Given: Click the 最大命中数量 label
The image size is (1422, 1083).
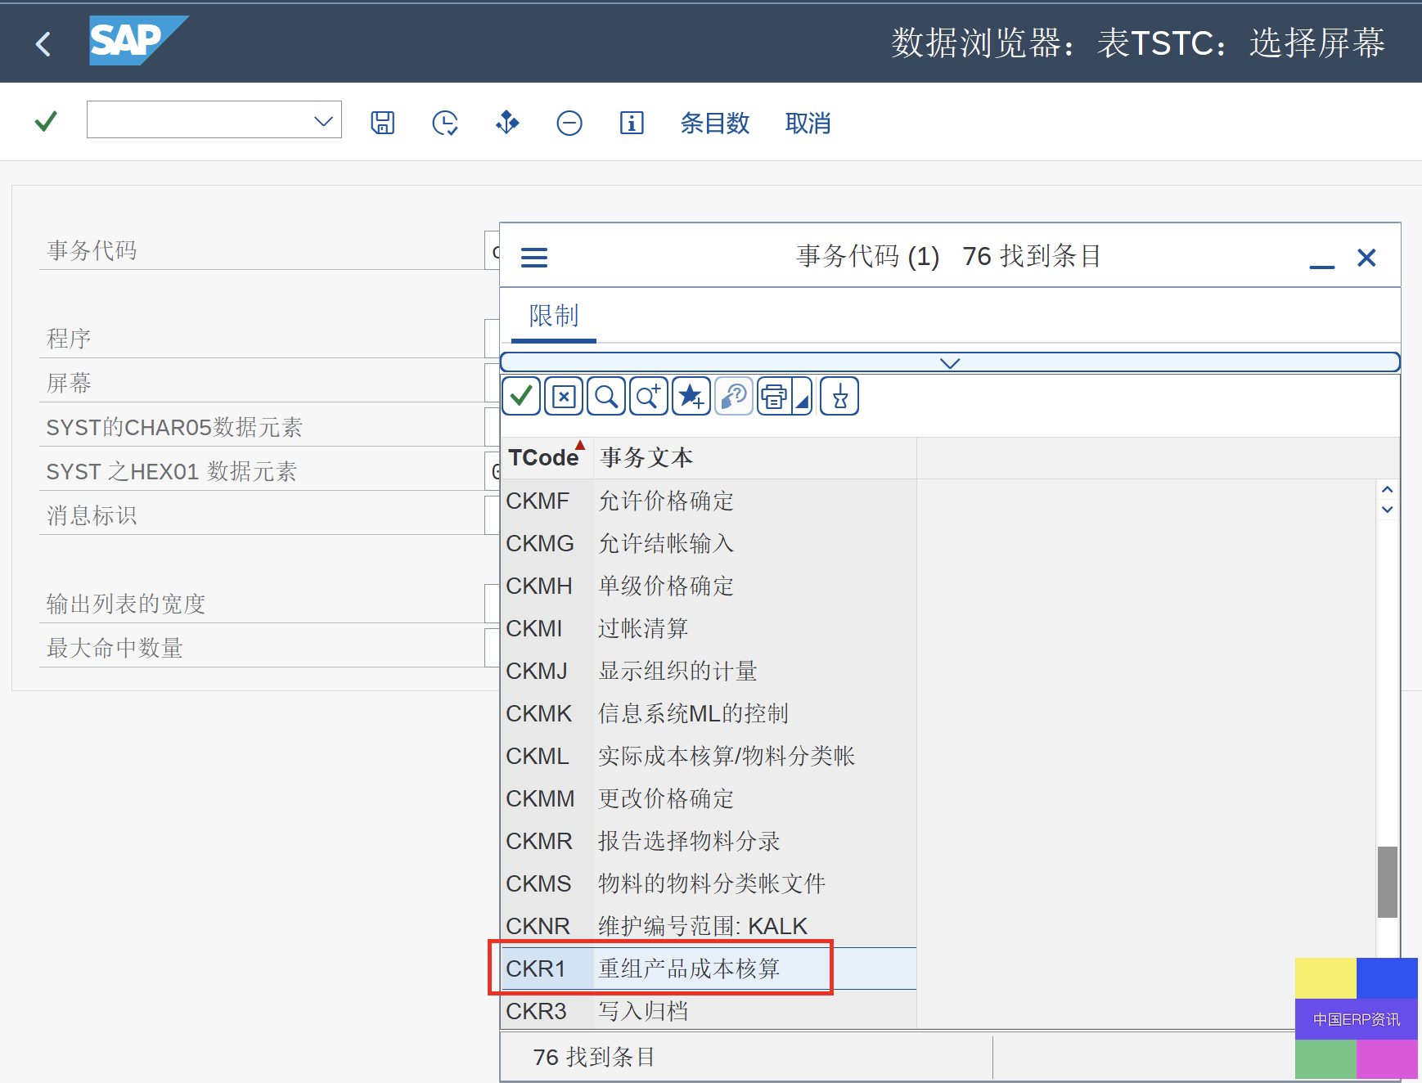Looking at the screenshot, I should coord(115,648).
